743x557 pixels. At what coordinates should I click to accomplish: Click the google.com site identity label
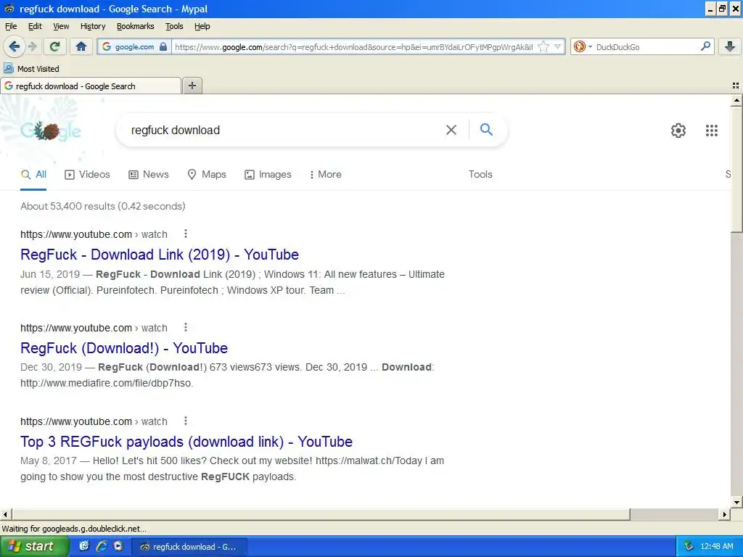[x=134, y=46]
